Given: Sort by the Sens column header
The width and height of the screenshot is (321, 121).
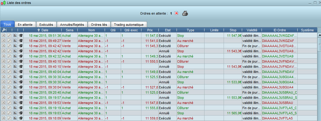Looking at the screenshot, I should (x=69, y=30).
